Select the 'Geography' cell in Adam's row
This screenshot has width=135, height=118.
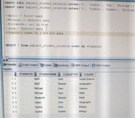(x=85, y=102)
